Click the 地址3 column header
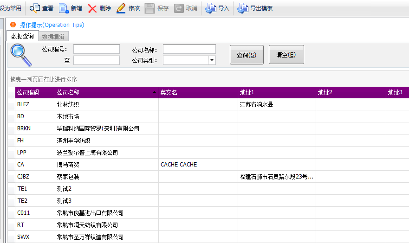 (x=397, y=92)
